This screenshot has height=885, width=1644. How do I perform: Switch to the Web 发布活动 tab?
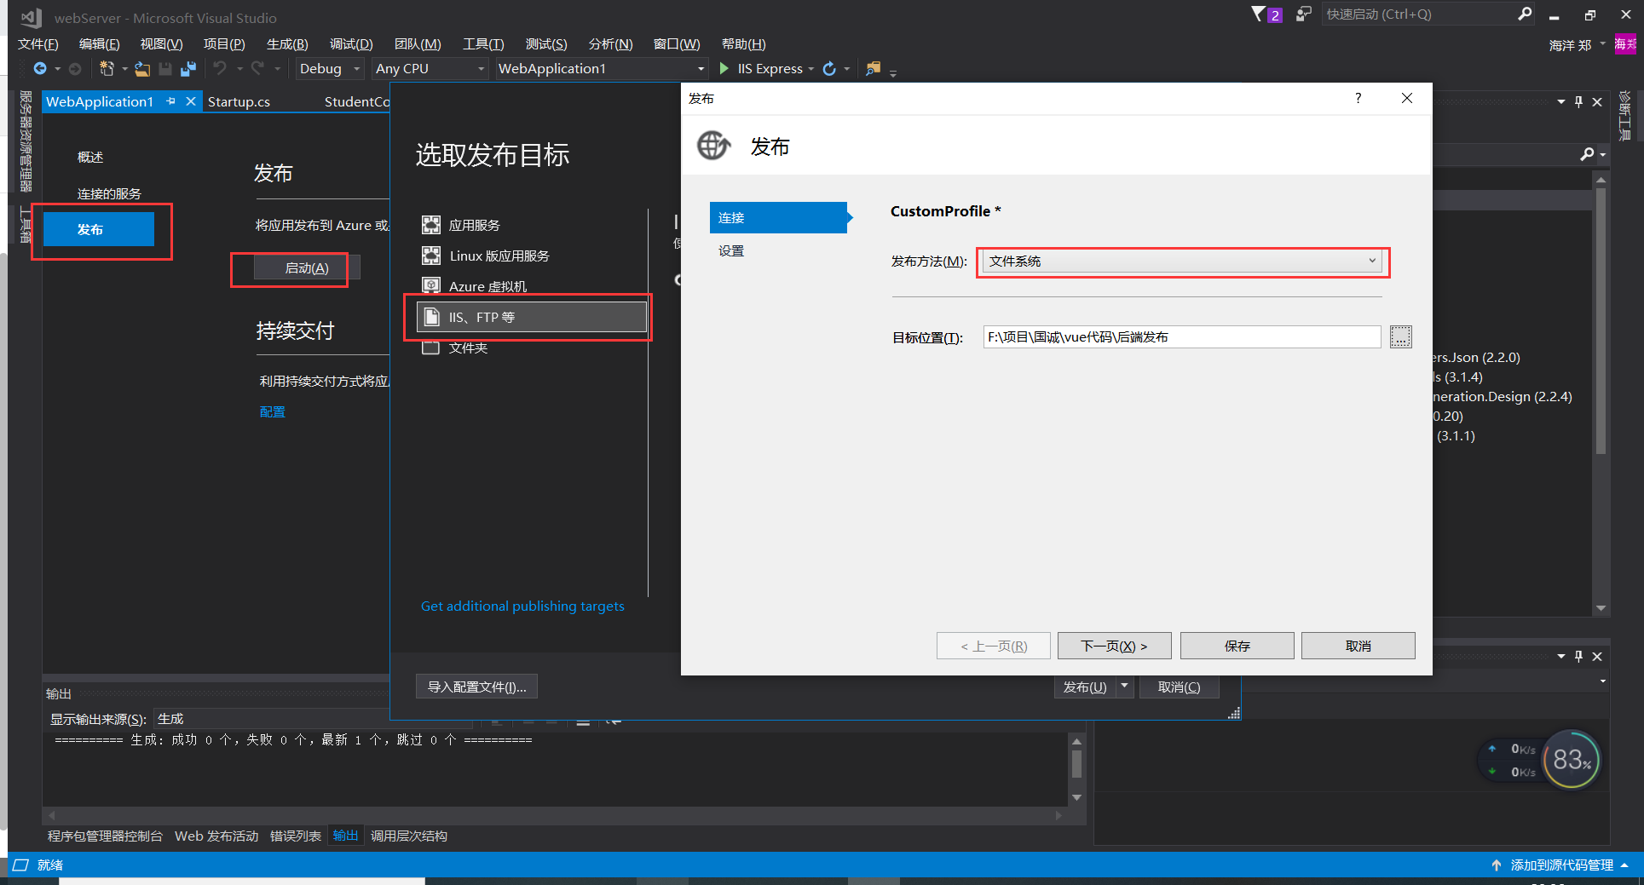(x=216, y=836)
